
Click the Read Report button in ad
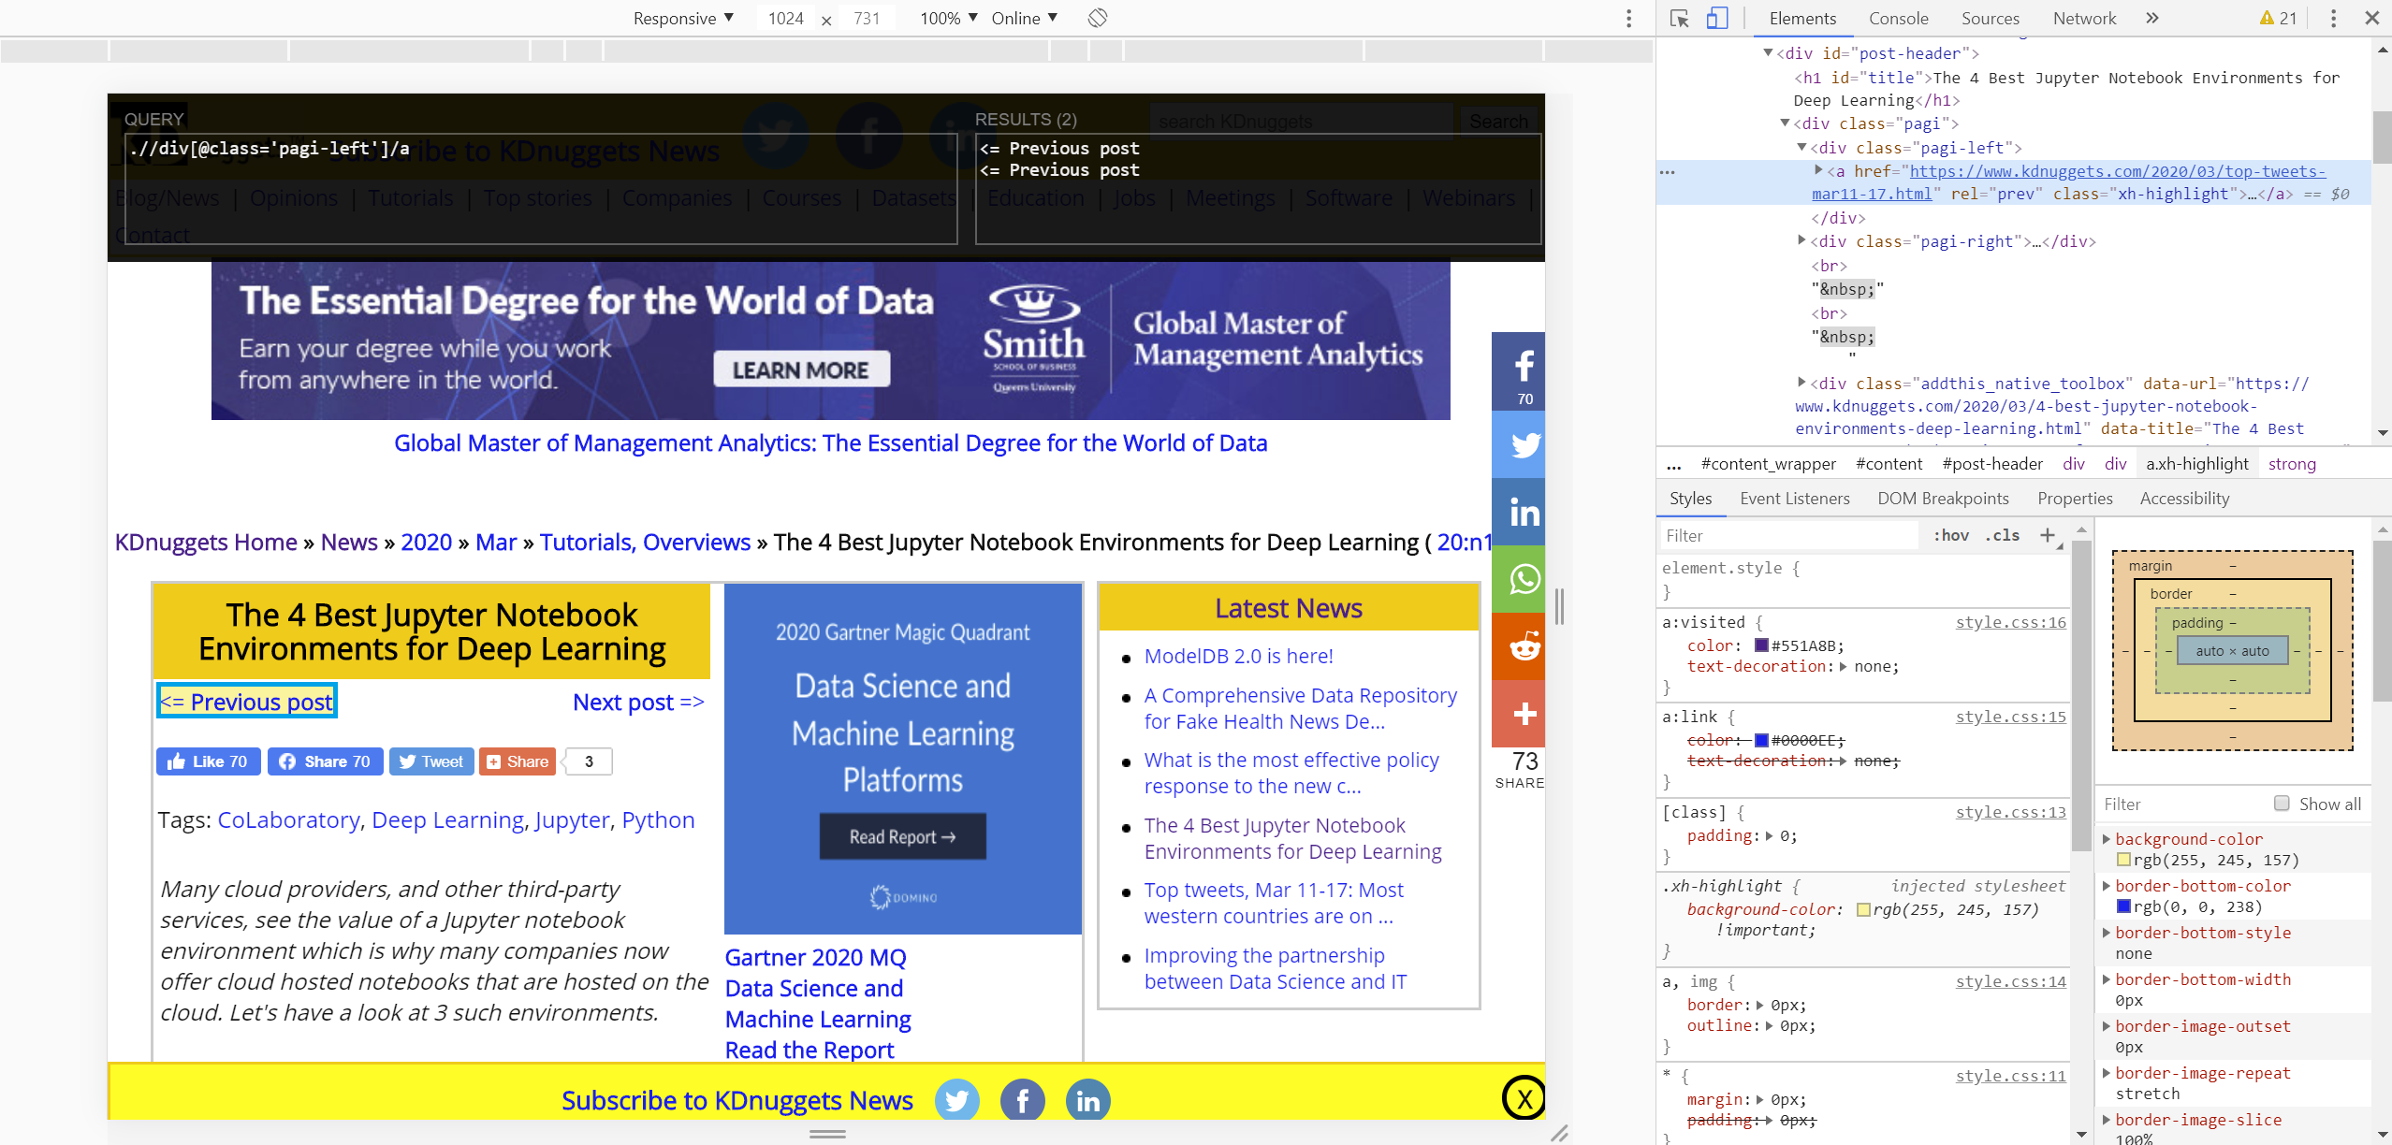point(902,836)
